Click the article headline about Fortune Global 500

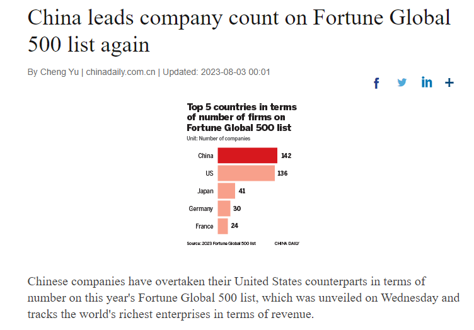tap(239, 30)
